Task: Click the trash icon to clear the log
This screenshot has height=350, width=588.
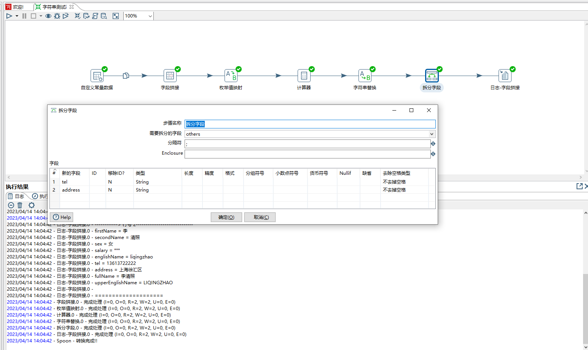Action: pos(20,205)
